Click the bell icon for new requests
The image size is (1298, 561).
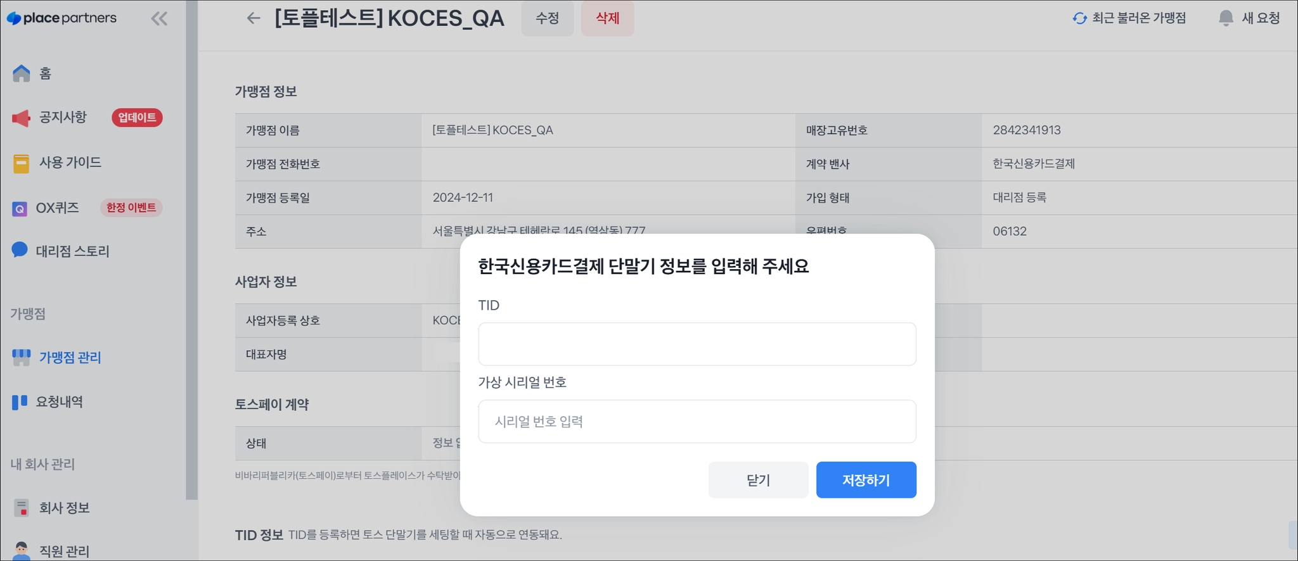point(1226,18)
